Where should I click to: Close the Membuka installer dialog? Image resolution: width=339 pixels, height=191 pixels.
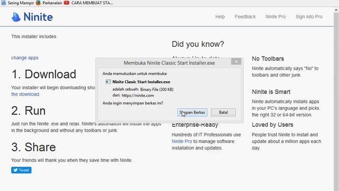click(236, 62)
